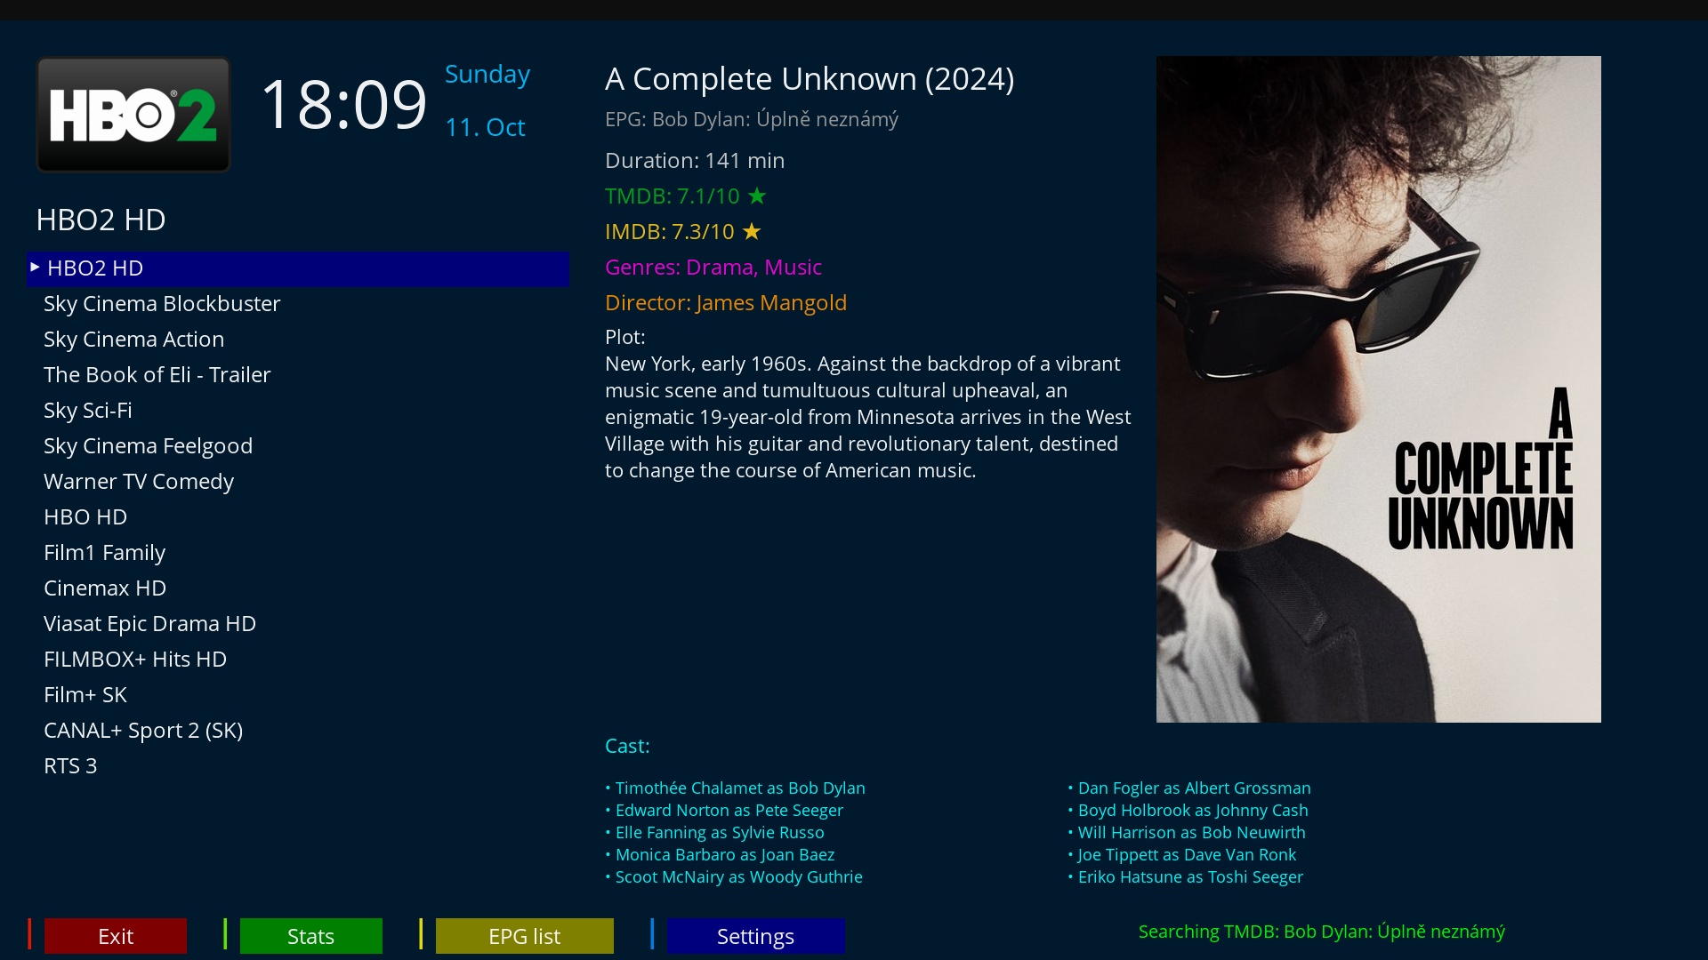
Task: Click the Searching TMDB status message
Action: point(1322,932)
